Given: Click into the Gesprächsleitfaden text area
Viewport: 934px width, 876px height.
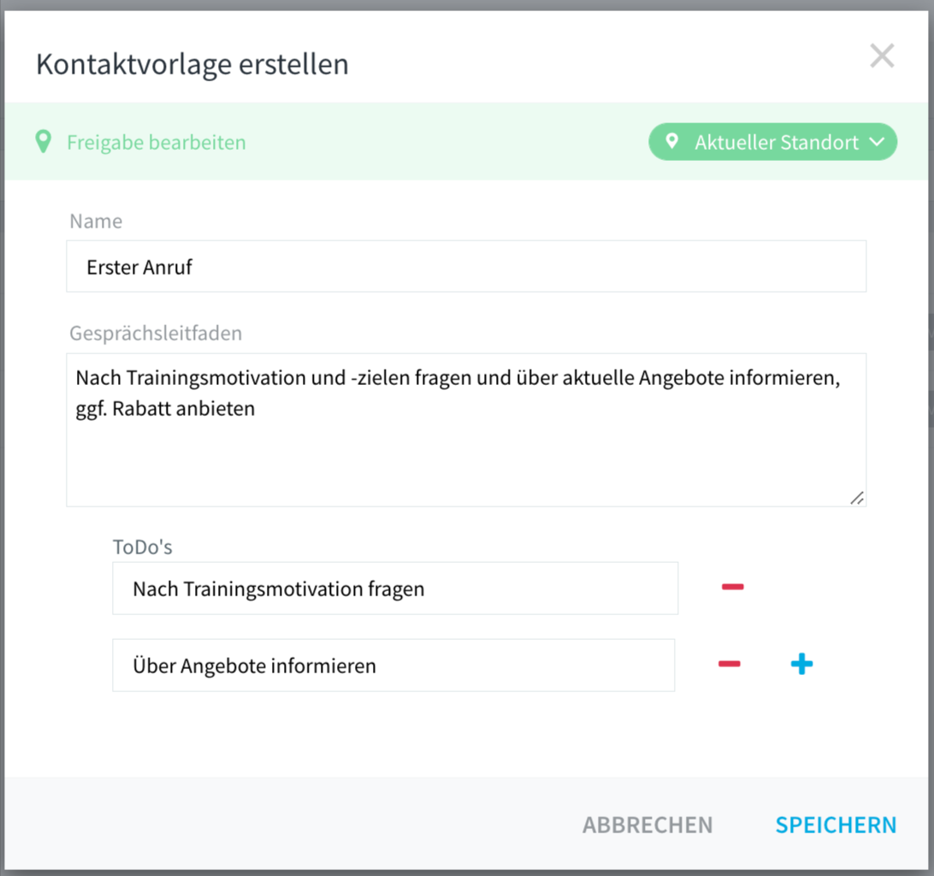Looking at the screenshot, I should (x=466, y=429).
